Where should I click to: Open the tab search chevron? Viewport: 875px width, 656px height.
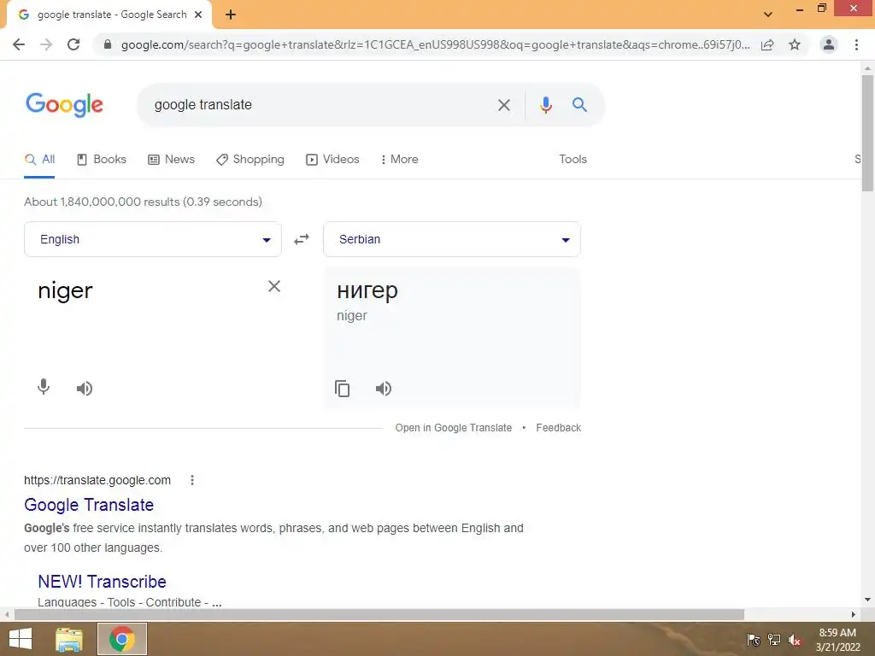point(768,15)
